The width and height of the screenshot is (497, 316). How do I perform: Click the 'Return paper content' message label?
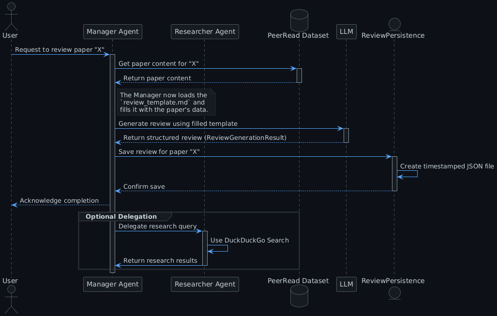(157, 78)
